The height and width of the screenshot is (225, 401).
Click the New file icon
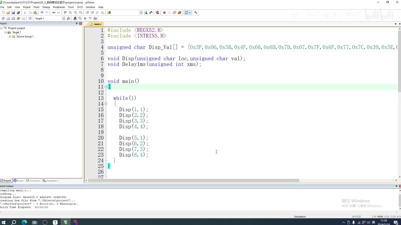(3, 13)
